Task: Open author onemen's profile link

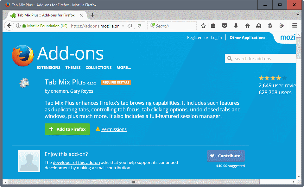Action: [x=59, y=91]
